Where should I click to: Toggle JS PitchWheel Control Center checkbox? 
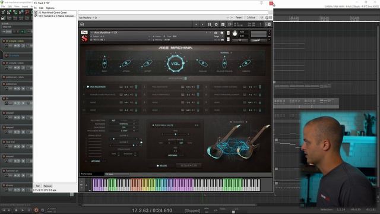coord(36,12)
